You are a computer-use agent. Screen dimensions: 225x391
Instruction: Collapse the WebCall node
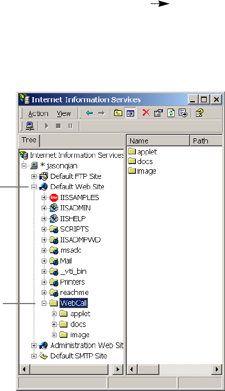tap(44, 303)
